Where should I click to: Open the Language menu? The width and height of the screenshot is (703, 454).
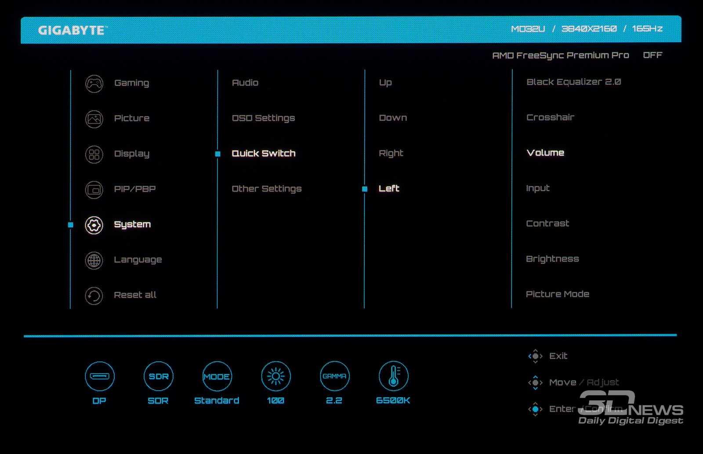138,260
